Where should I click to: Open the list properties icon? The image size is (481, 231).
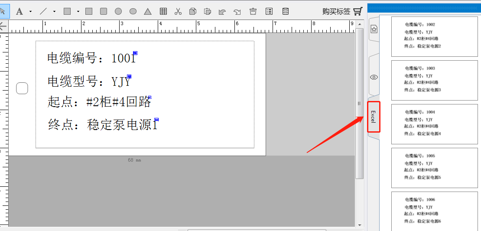[x=269, y=12]
